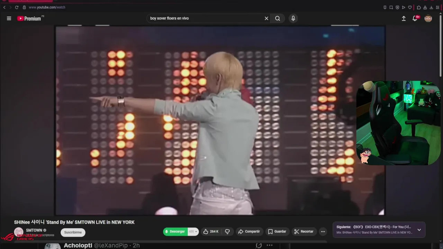The image size is (443, 249).
Task: Share the video via Compartir
Action: [x=249, y=231]
